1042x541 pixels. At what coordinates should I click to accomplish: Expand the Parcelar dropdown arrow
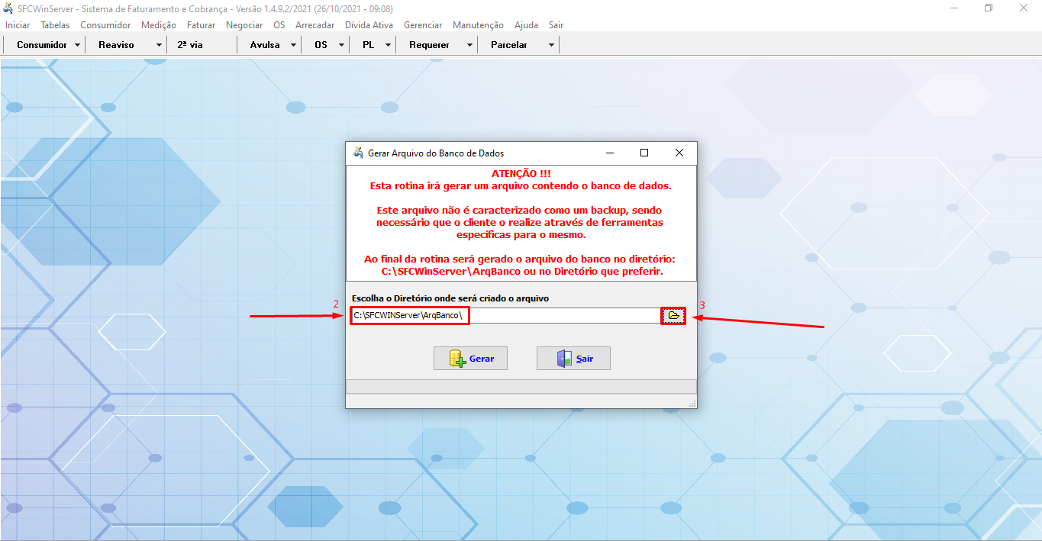[551, 45]
